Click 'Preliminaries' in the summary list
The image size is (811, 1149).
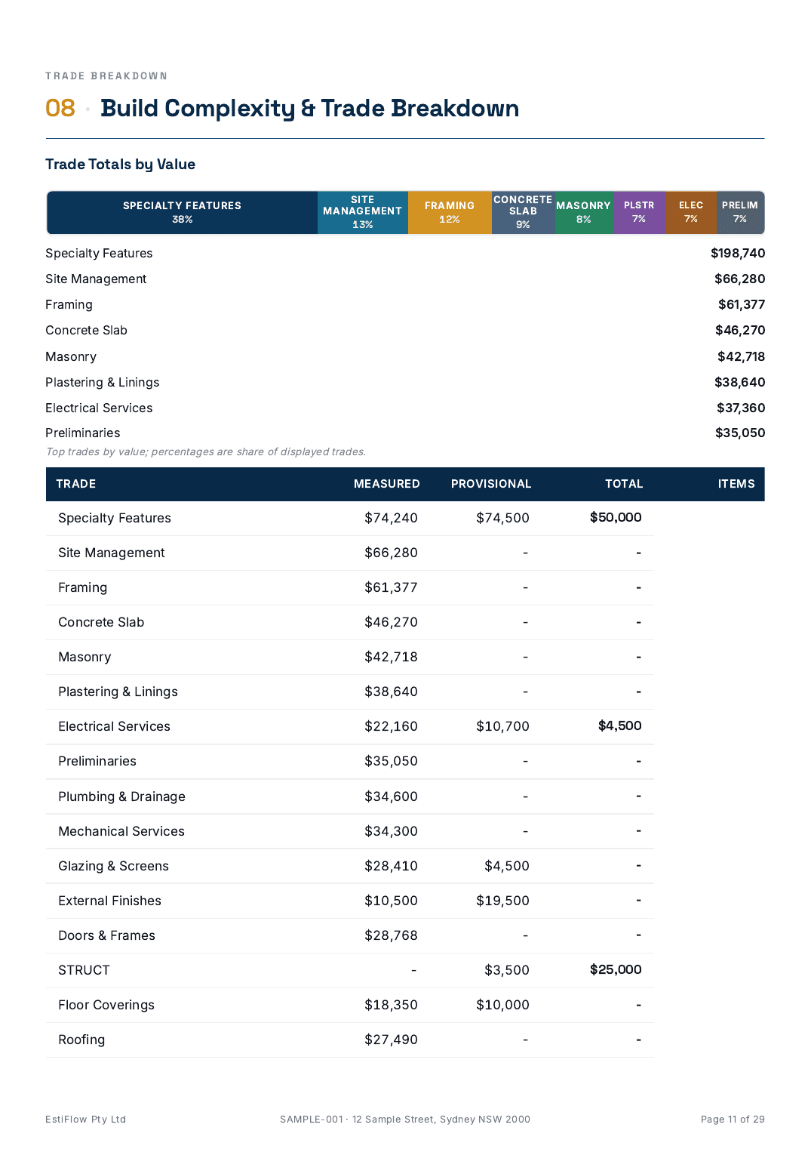point(83,433)
